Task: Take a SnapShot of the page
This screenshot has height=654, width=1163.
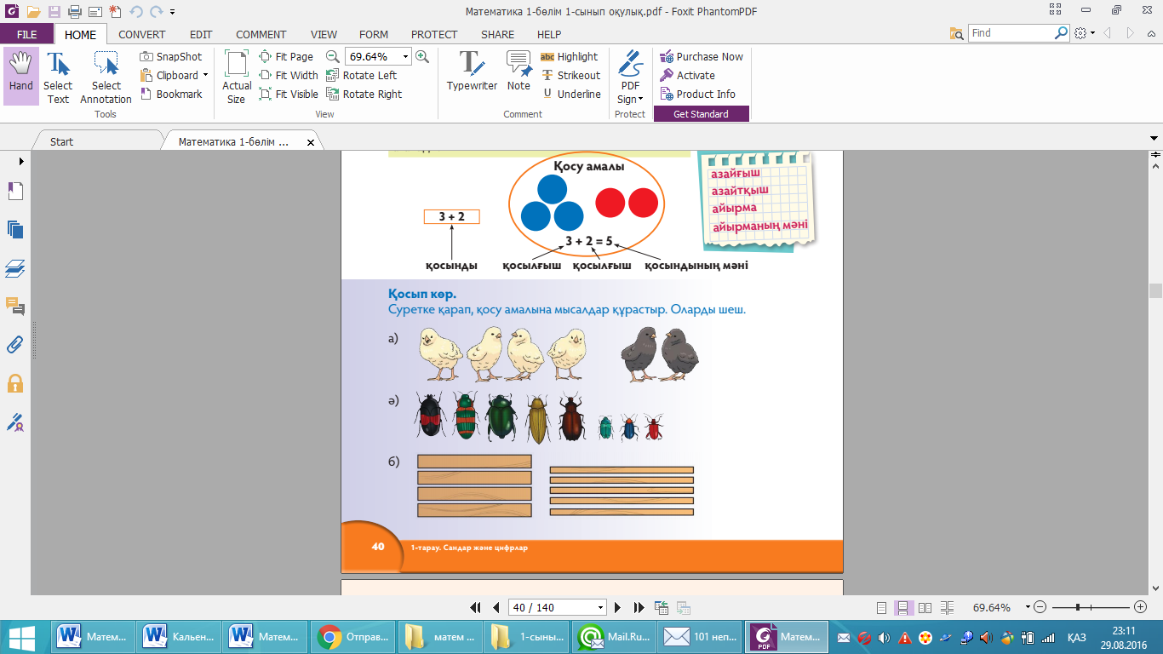Action: [x=171, y=57]
